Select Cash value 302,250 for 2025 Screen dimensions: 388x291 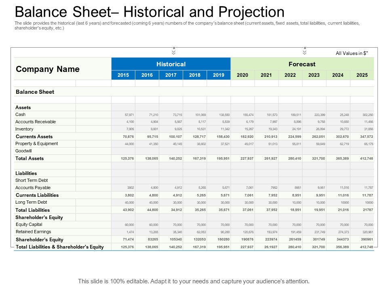click(368, 115)
